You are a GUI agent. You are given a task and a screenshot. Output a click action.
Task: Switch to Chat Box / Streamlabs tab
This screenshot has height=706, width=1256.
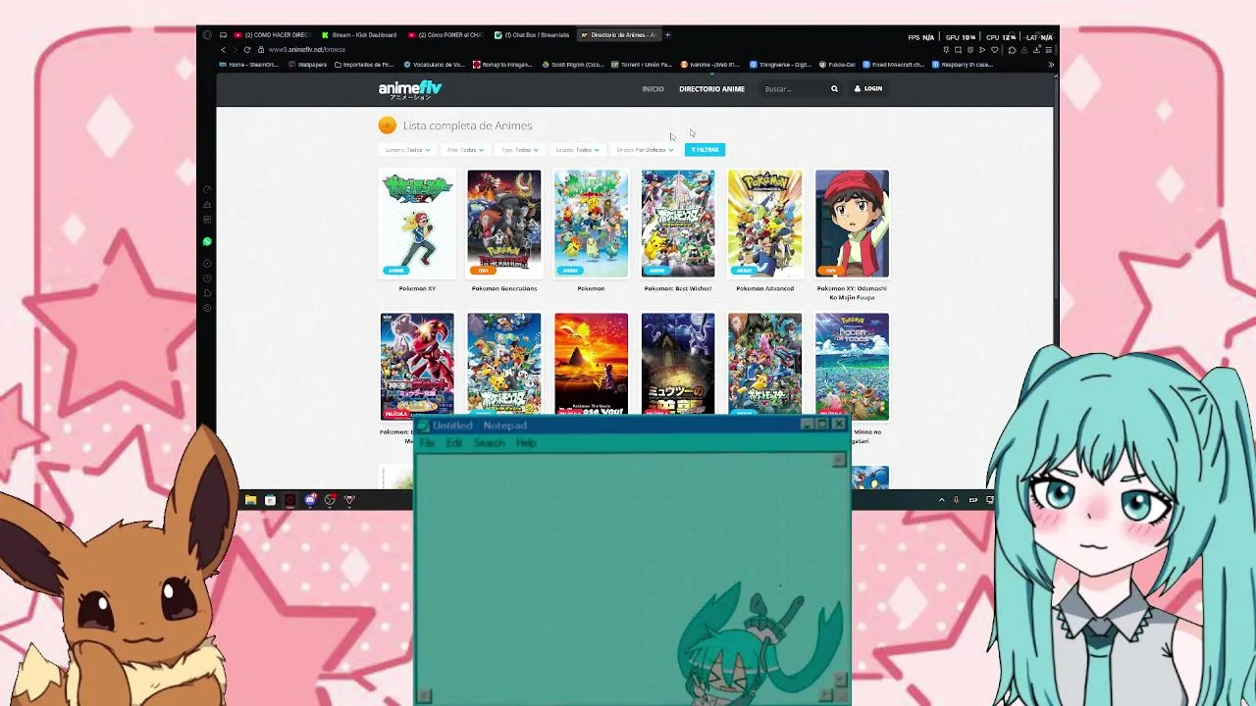tap(532, 35)
